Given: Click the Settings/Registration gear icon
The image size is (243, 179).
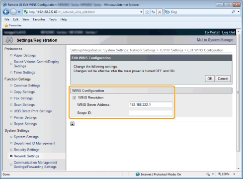Looking at the screenshot, I should pyautogui.click(x=9, y=40).
